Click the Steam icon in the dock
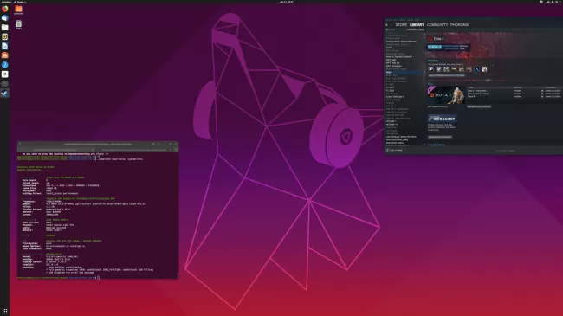The image size is (563, 316). (4, 93)
